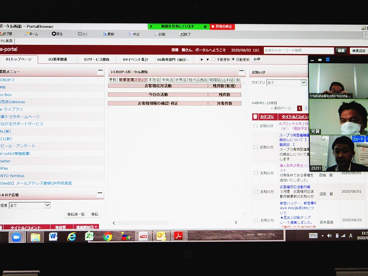Check the box beside お客様対応活動月報 notice
The width and height of the screenshot is (368, 276).
(256, 192)
